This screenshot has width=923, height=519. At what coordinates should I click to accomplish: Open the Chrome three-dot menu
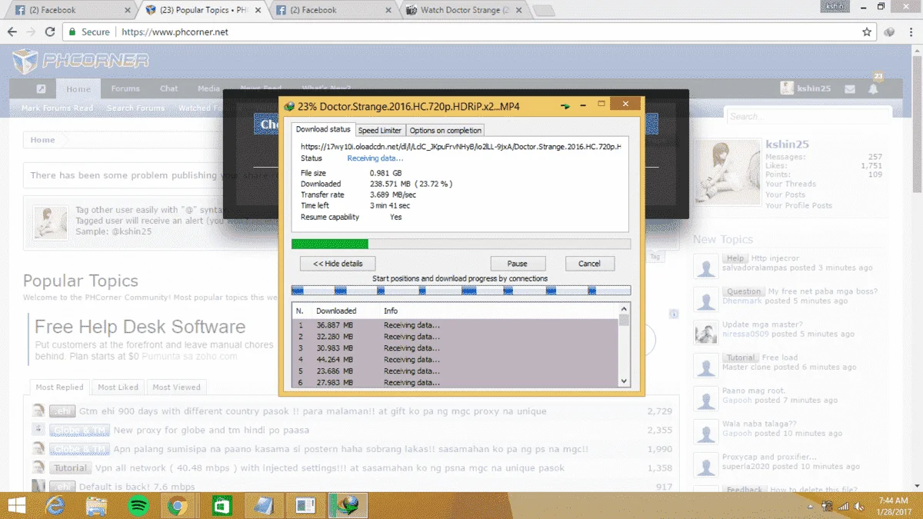911,32
